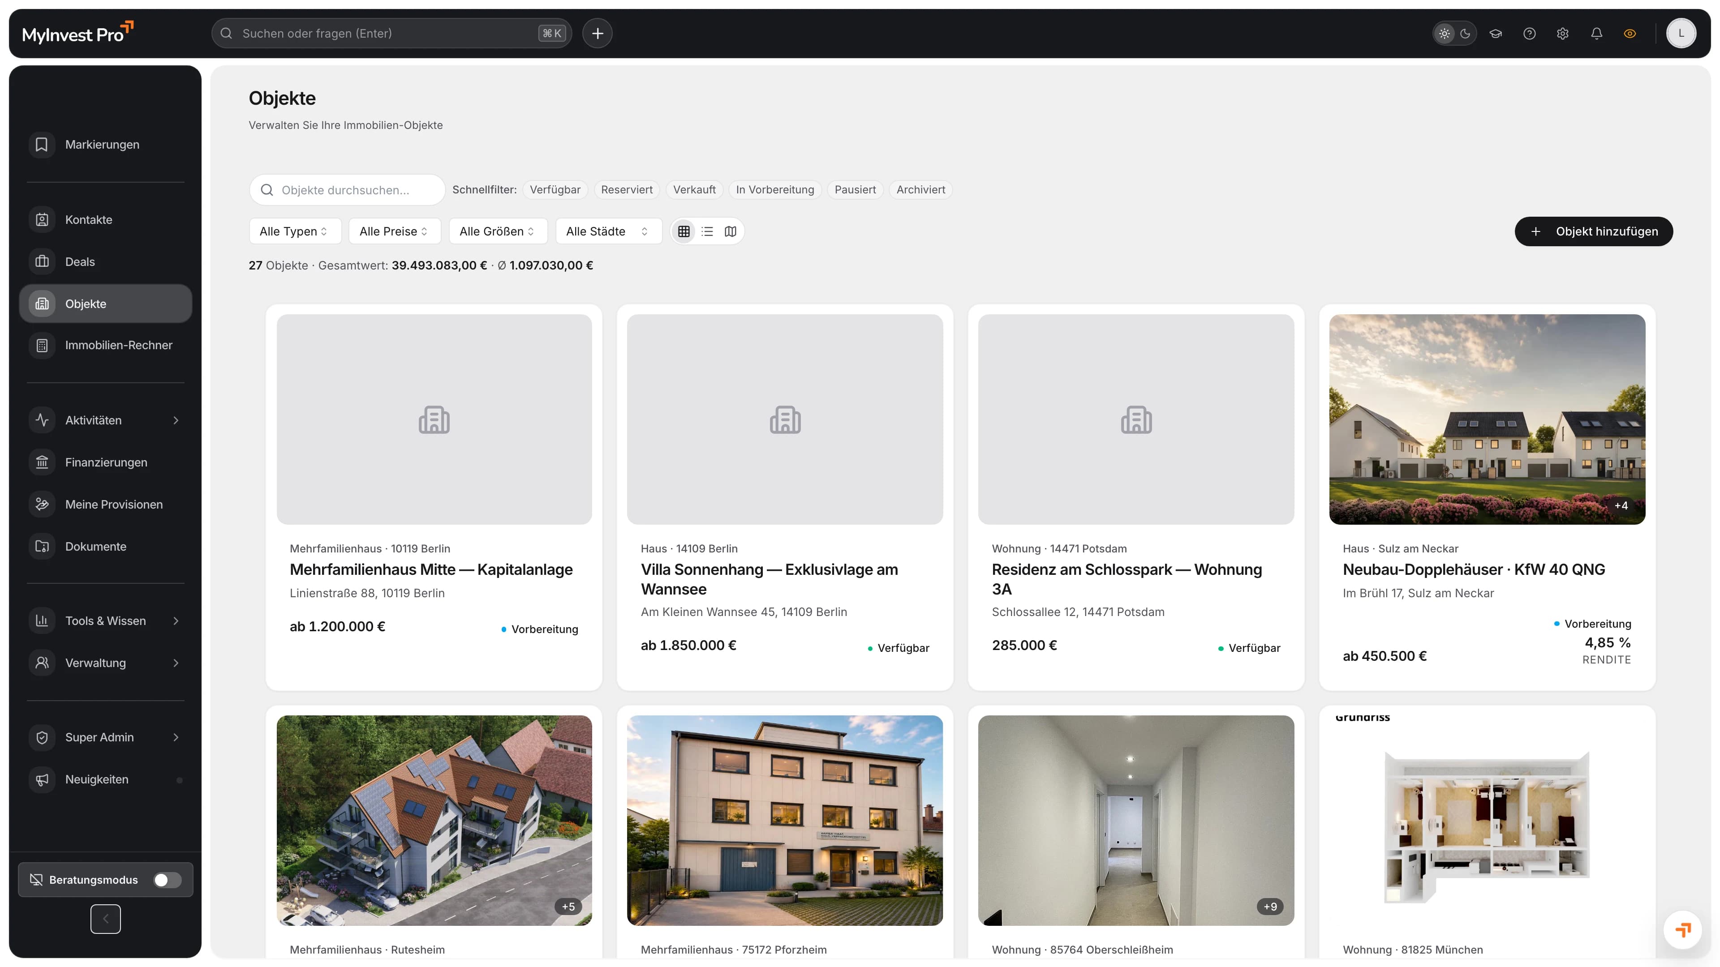Click the Oberschleißheim hallway photo
Image resolution: width=1720 pixels, height=967 pixels.
pyautogui.click(x=1136, y=820)
